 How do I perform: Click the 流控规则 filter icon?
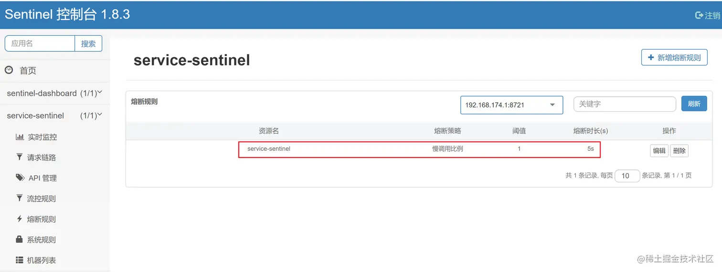click(20, 198)
